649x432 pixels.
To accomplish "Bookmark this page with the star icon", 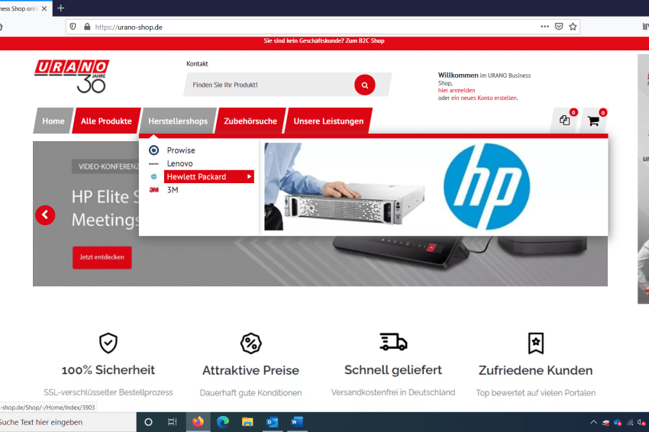I will [x=573, y=27].
